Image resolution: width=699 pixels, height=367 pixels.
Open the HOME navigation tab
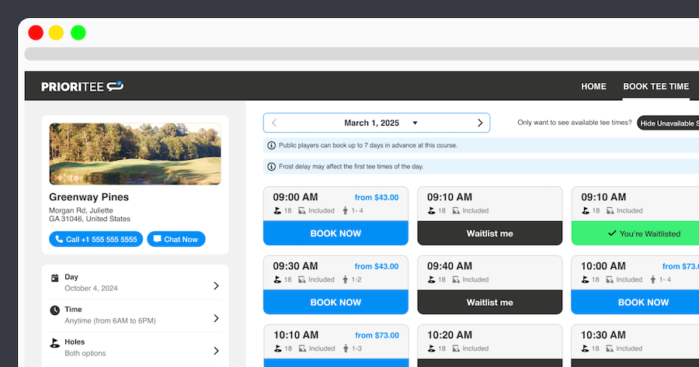(593, 86)
